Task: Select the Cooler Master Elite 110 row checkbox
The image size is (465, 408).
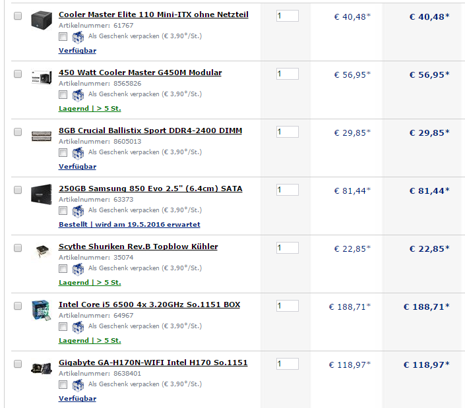Action: [18, 16]
